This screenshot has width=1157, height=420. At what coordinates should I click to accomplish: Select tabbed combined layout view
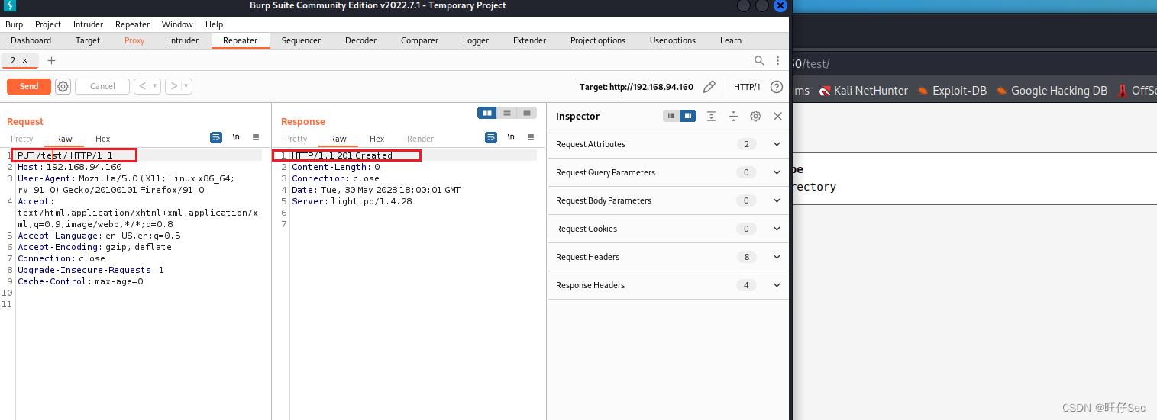tap(527, 113)
